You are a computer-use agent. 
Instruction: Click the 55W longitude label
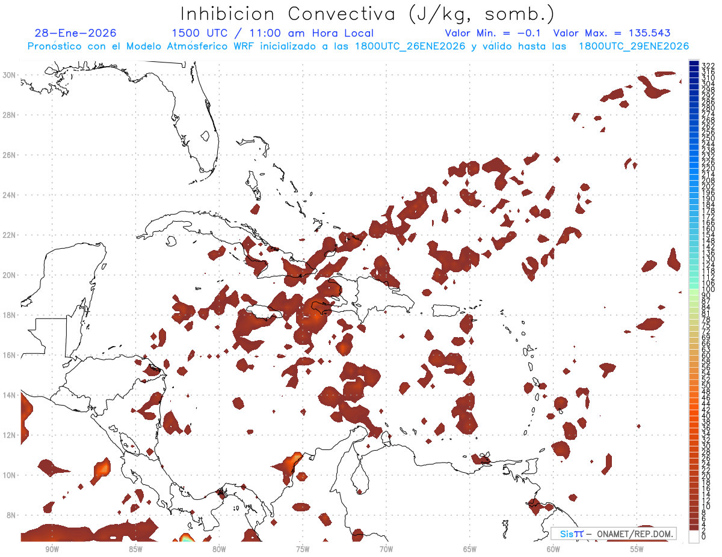[x=637, y=549]
